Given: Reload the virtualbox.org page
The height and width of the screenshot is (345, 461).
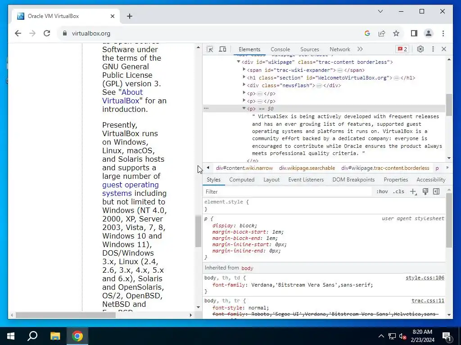Looking at the screenshot, I should [47, 33].
